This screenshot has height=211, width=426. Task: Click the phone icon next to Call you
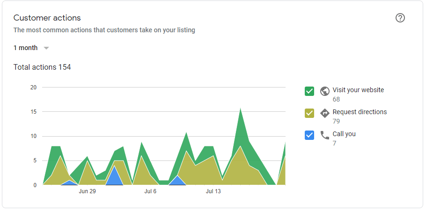(325, 135)
